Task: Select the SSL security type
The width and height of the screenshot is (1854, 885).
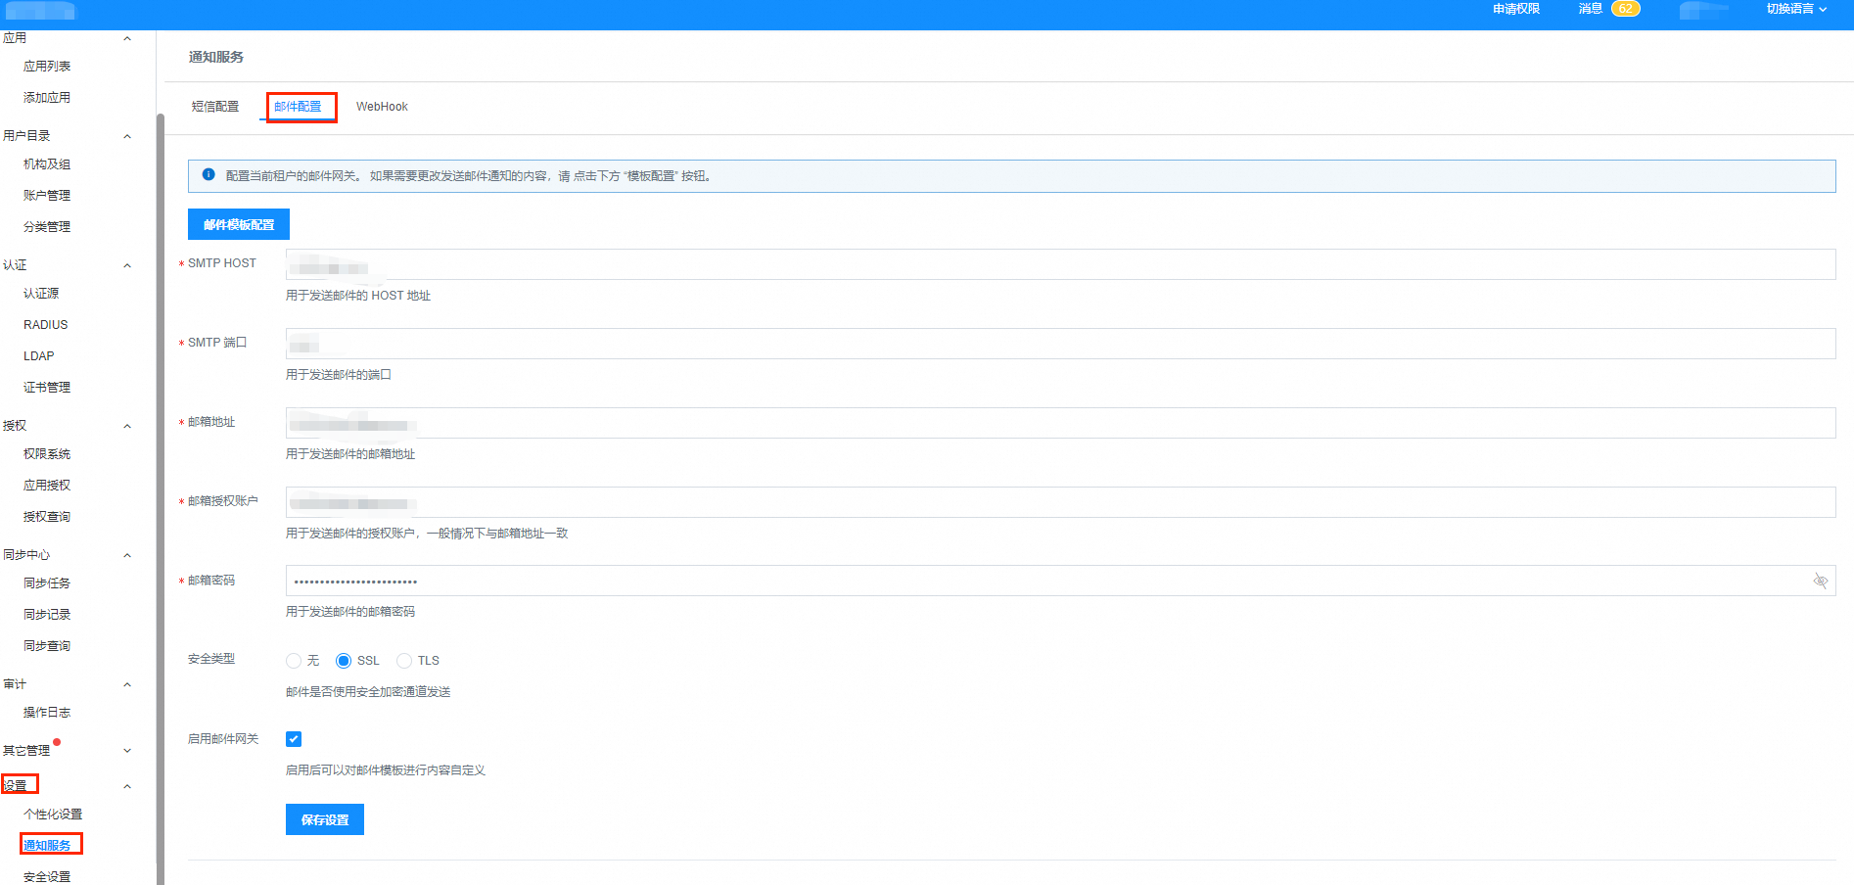Action: 344,661
